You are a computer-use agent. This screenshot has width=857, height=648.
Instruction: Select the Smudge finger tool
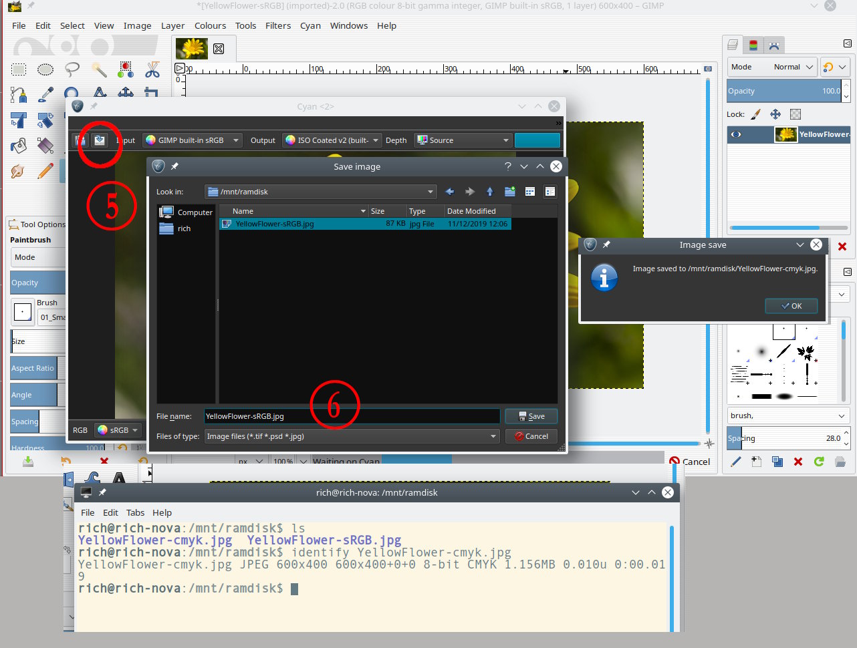(19, 170)
